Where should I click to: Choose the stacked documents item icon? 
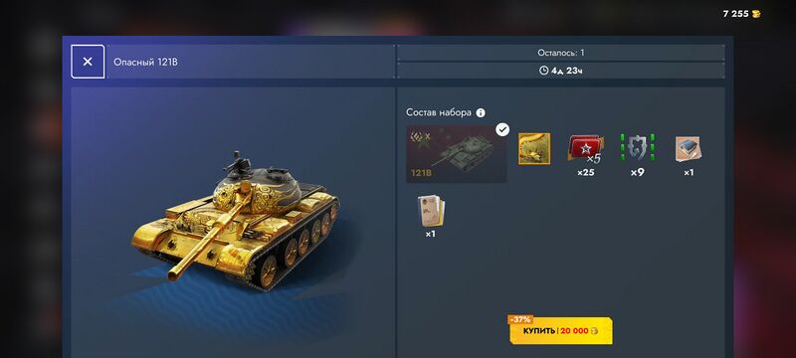431,211
